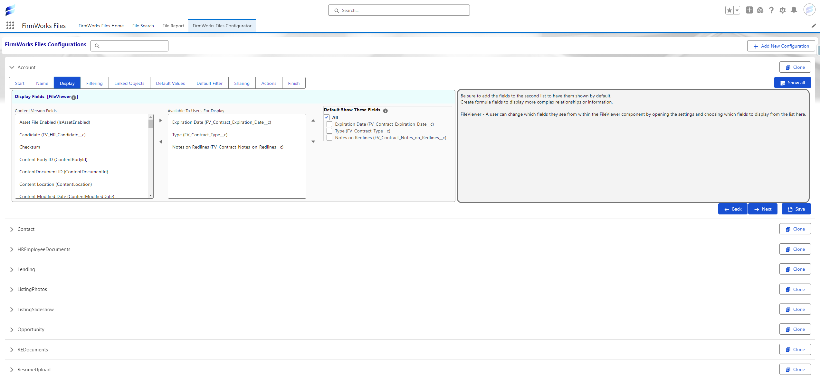Open the App Launcher grid icon
820x380 pixels.
(x=10, y=26)
